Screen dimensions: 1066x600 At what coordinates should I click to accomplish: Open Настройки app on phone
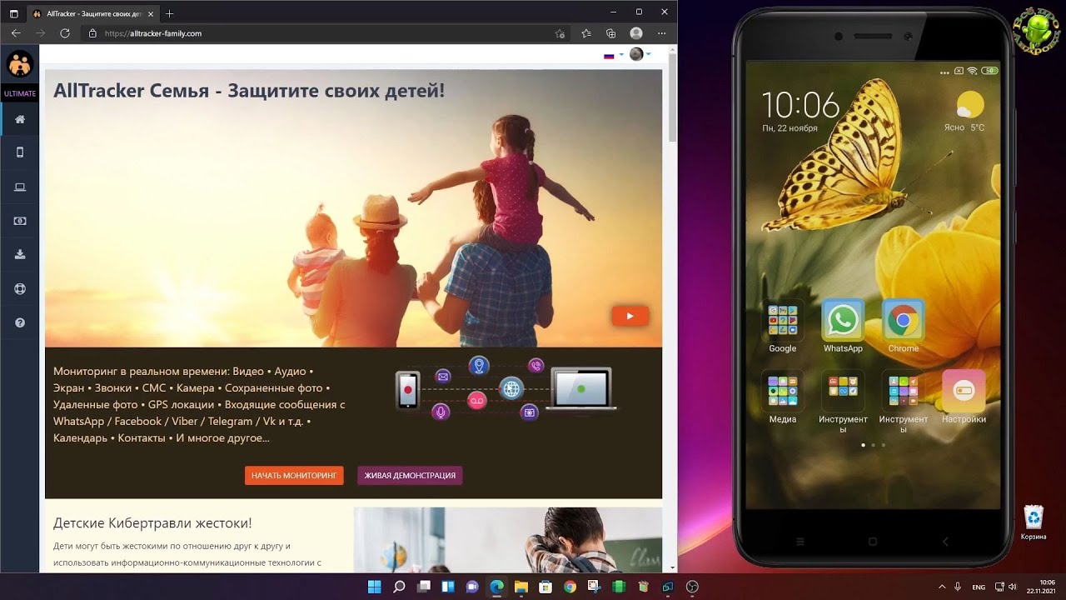[x=964, y=391]
